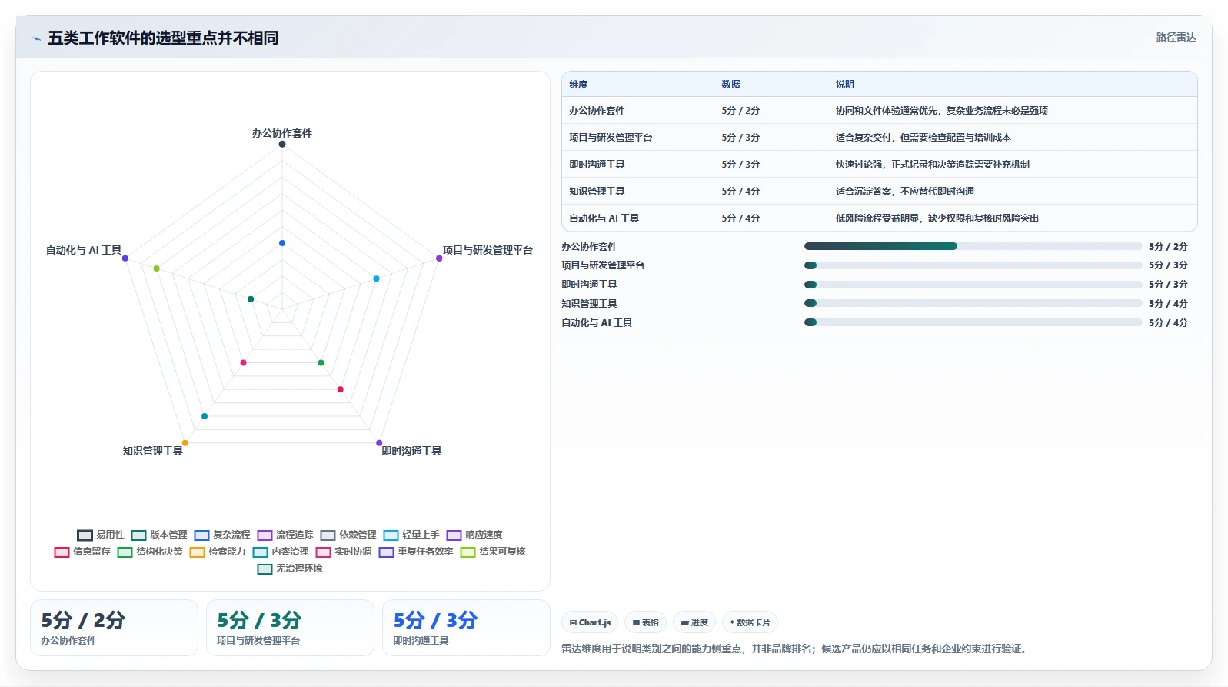Select the 进度 chip
1228x687 pixels.
[x=694, y=622]
